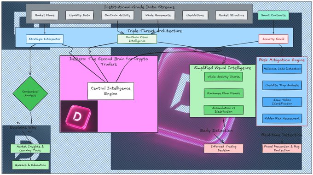The height and width of the screenshot is (175, 313).
Task: Select the Liquidity Trap Analysis box
Action: point(282,85)
